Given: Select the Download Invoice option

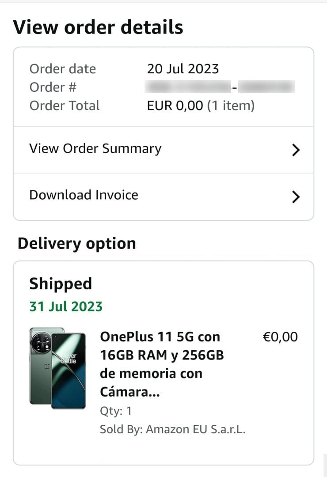Looking at the screenshot, I should (163, 197).
